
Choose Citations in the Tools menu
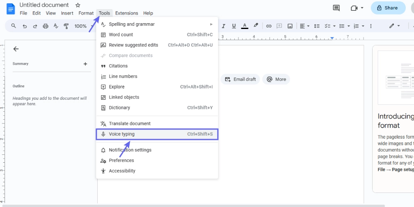pos(157,66)
